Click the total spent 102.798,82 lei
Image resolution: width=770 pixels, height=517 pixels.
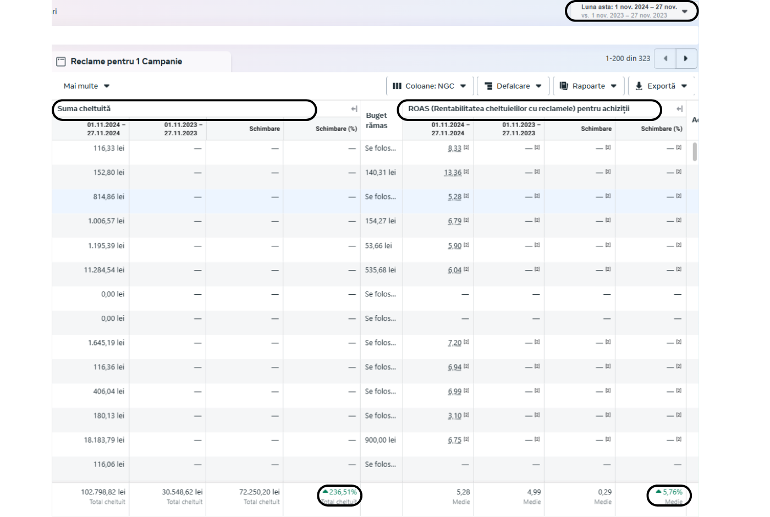click(x=103, y=492)
